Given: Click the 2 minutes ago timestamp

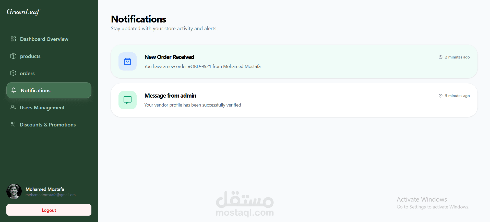Looking at the screenshot, I should pyautogui.click(x=457, y=57).
